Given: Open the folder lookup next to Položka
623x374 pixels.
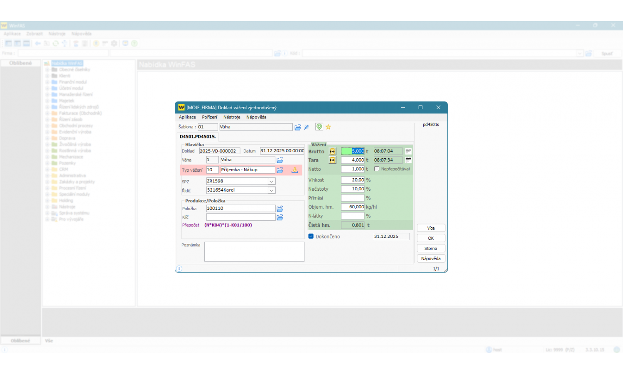Looking at the screenshot, I should pos(280,209).
